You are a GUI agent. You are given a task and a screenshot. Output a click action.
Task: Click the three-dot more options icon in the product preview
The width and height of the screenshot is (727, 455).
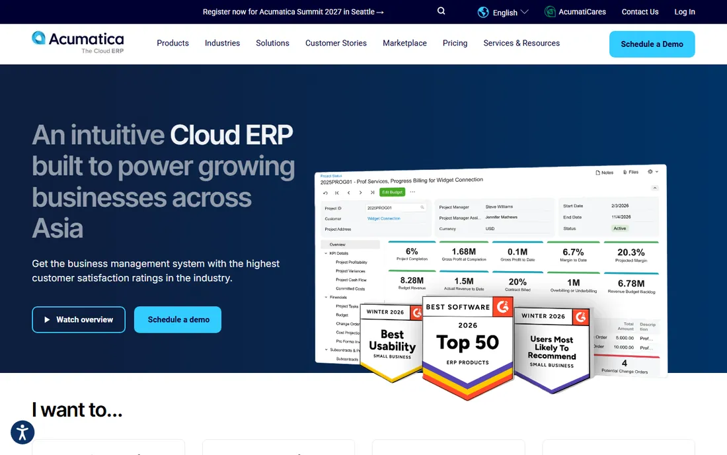[x=412, y=192]
